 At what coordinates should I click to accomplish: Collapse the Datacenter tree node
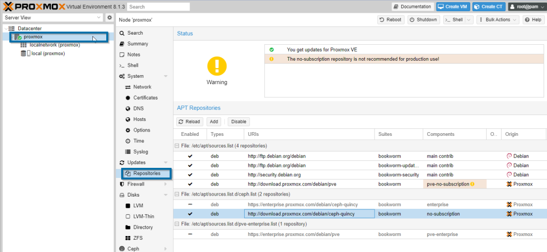point(6,29)
